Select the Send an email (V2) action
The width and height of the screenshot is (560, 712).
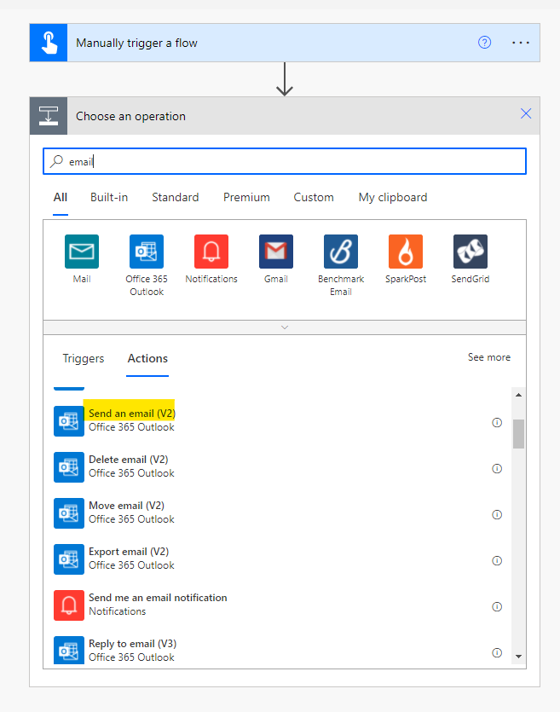(132, 414)
